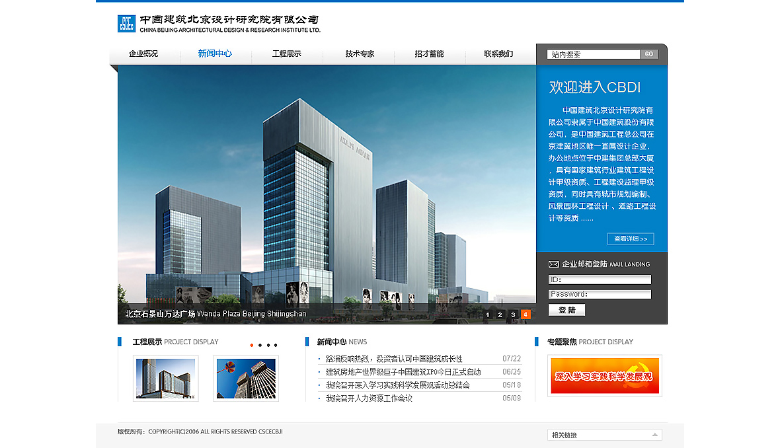The height and width of the screenshot is (448, 780).
Task: Focus the mail ID input field
Action: [x=600, y=280]
